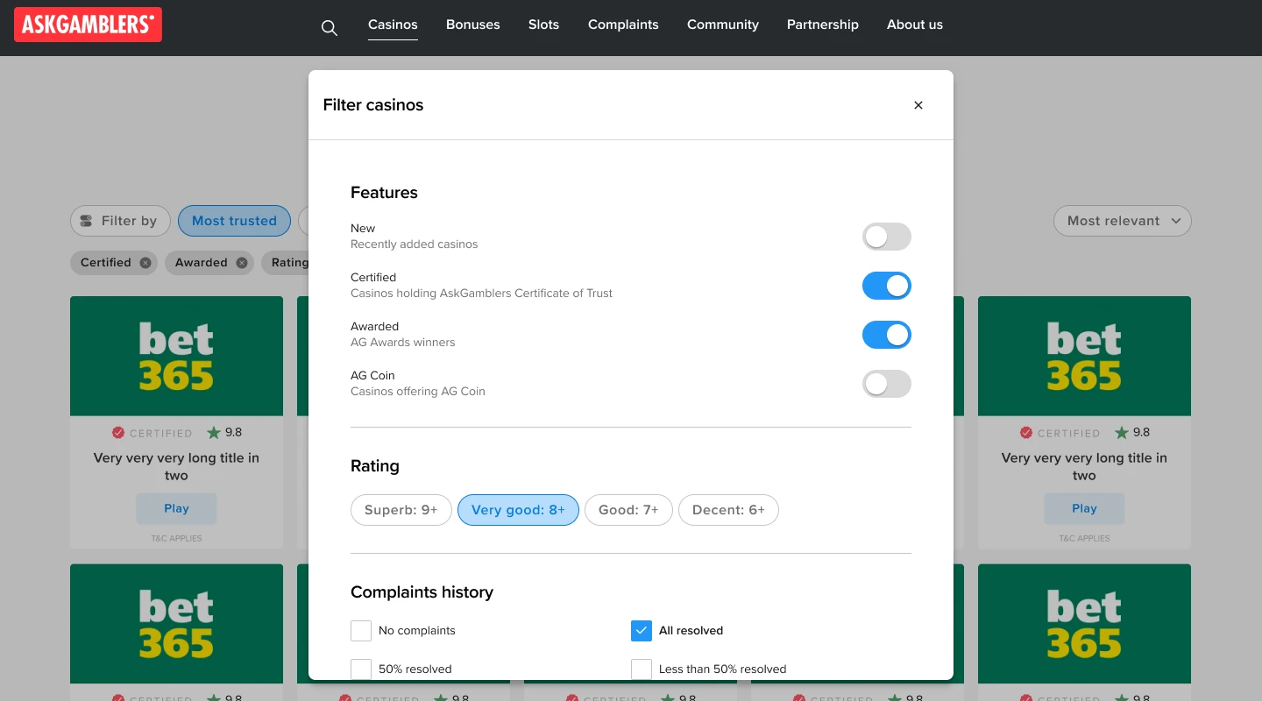Navigate to Complaints
1262x701 pixels.
[x=623, y=25]
